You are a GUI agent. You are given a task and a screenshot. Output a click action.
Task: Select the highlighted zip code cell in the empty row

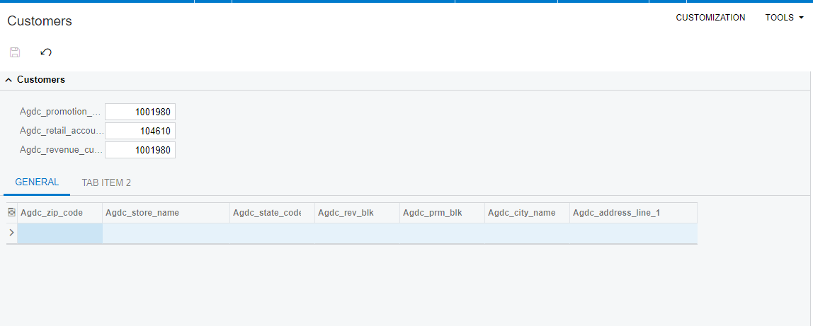tap(59, 233)
